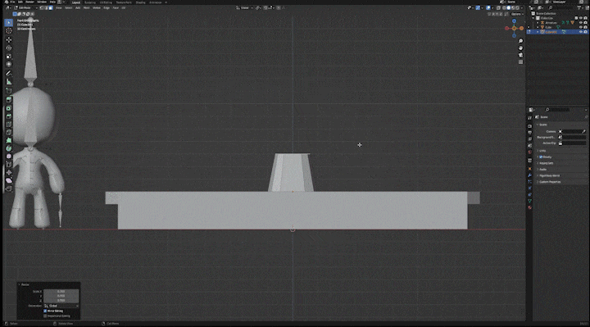
Task: Open the Orientation Global dropdown in Resize panel
Action: pos(61,306)
